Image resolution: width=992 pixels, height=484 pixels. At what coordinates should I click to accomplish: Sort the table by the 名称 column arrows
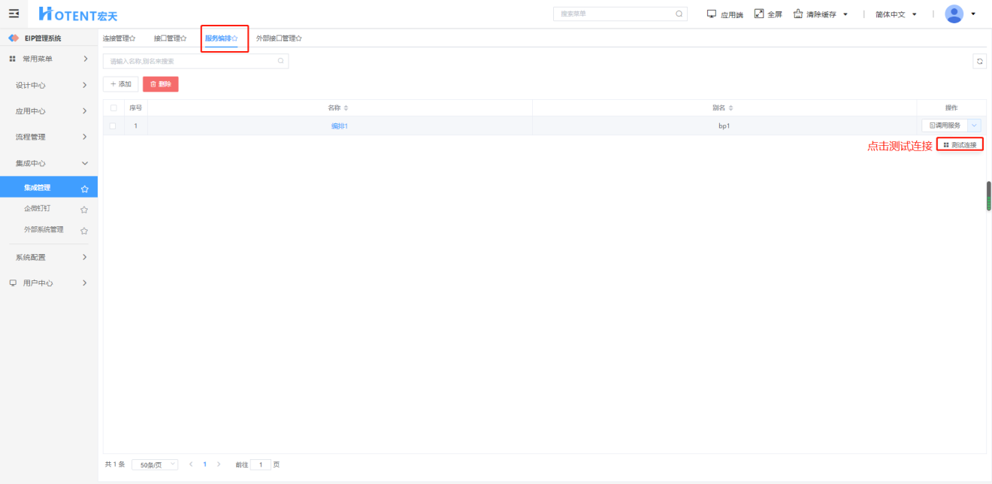point(346,108)
